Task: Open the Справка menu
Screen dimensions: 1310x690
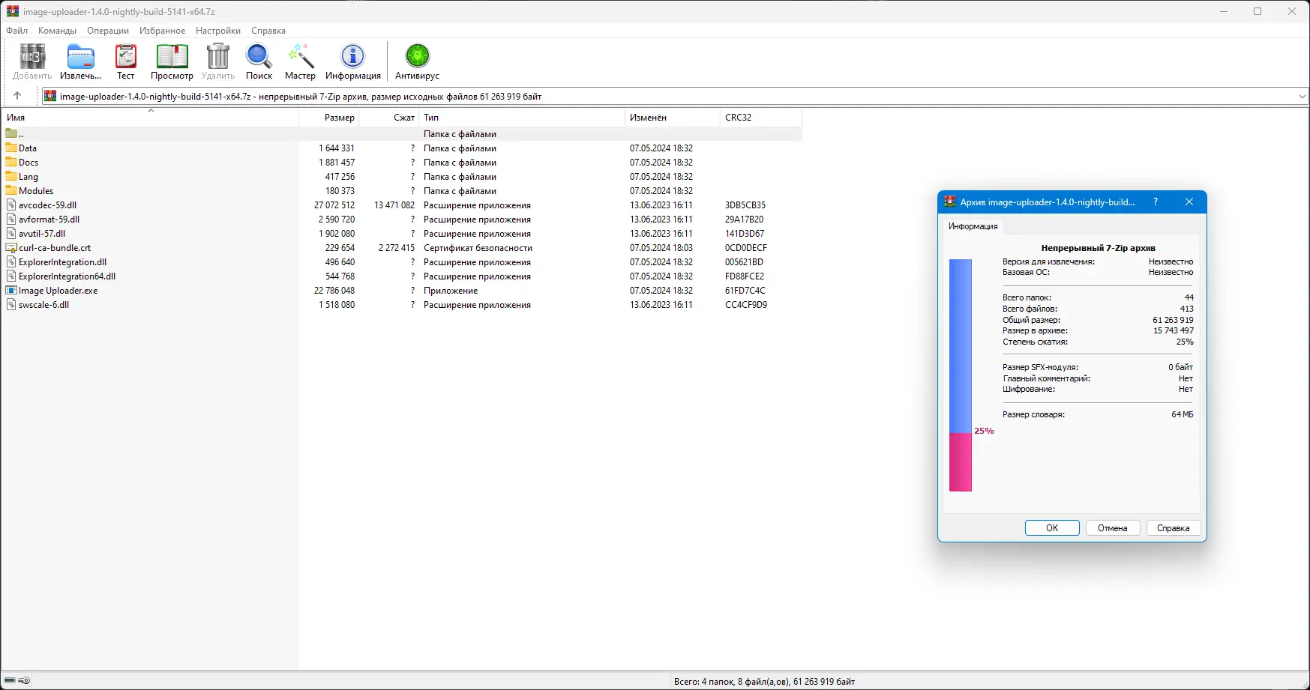Action: click(268, 31)
